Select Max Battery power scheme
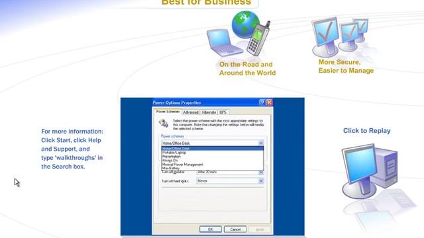The image size is (424, 238). tap(212, 168)
